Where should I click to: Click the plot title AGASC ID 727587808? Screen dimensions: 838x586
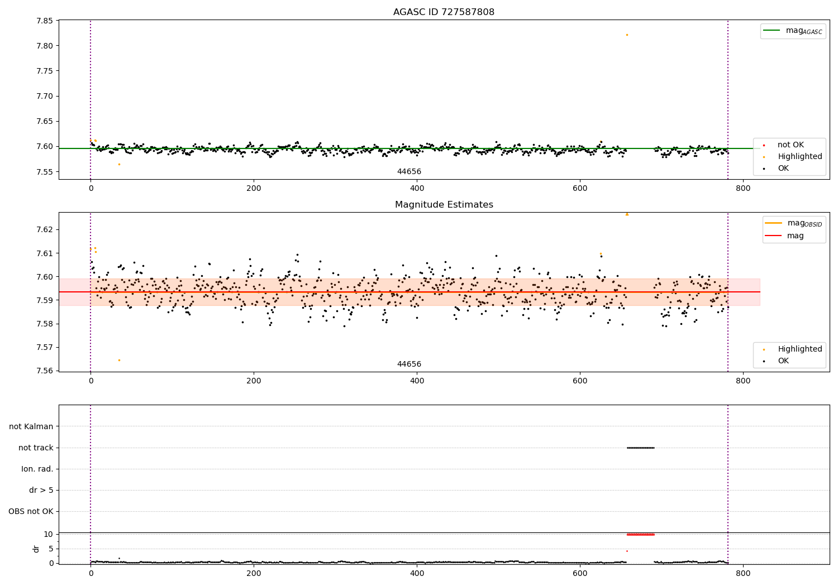[444, 12]
